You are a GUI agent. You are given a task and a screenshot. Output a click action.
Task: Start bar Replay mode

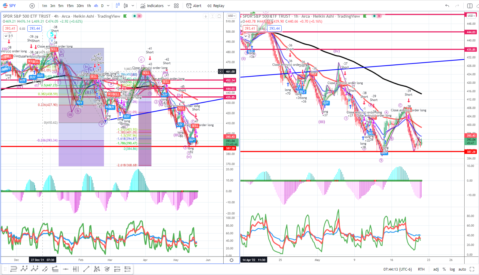click(216, 6)
